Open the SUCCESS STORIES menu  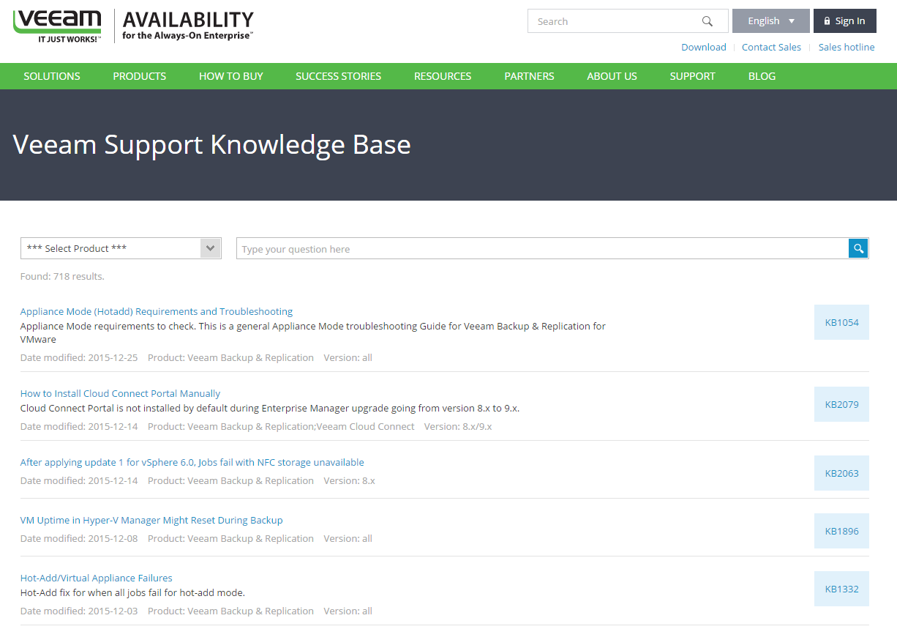338,76
